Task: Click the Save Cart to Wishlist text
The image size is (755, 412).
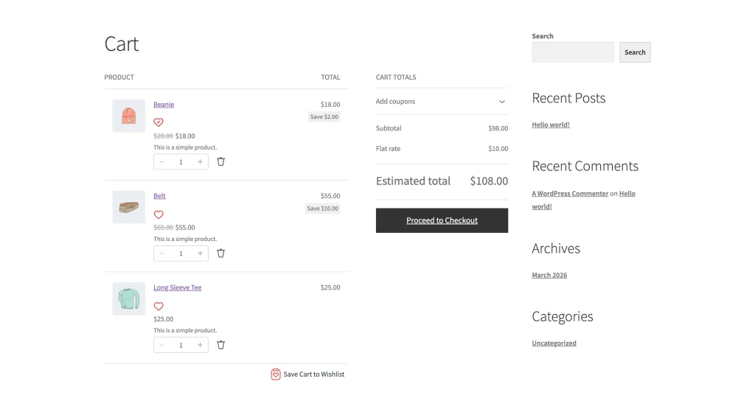Action: tap(314, 374)
